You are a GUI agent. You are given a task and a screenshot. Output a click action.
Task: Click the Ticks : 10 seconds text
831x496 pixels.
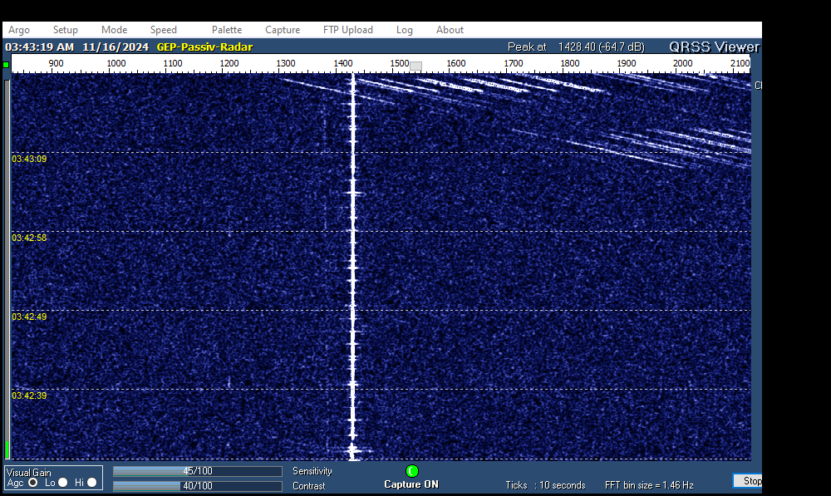click(545, 485)
